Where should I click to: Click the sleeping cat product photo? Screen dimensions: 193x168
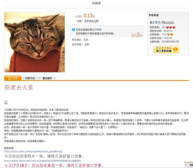coord(35,42)
